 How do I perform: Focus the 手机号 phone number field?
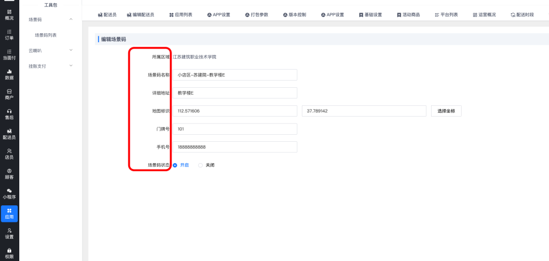click(x=234, y=147)
